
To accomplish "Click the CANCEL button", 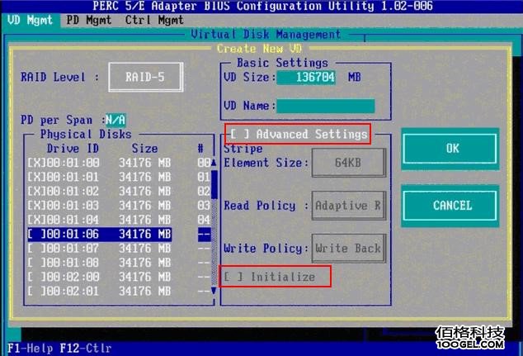I will [x=450, y=206].
